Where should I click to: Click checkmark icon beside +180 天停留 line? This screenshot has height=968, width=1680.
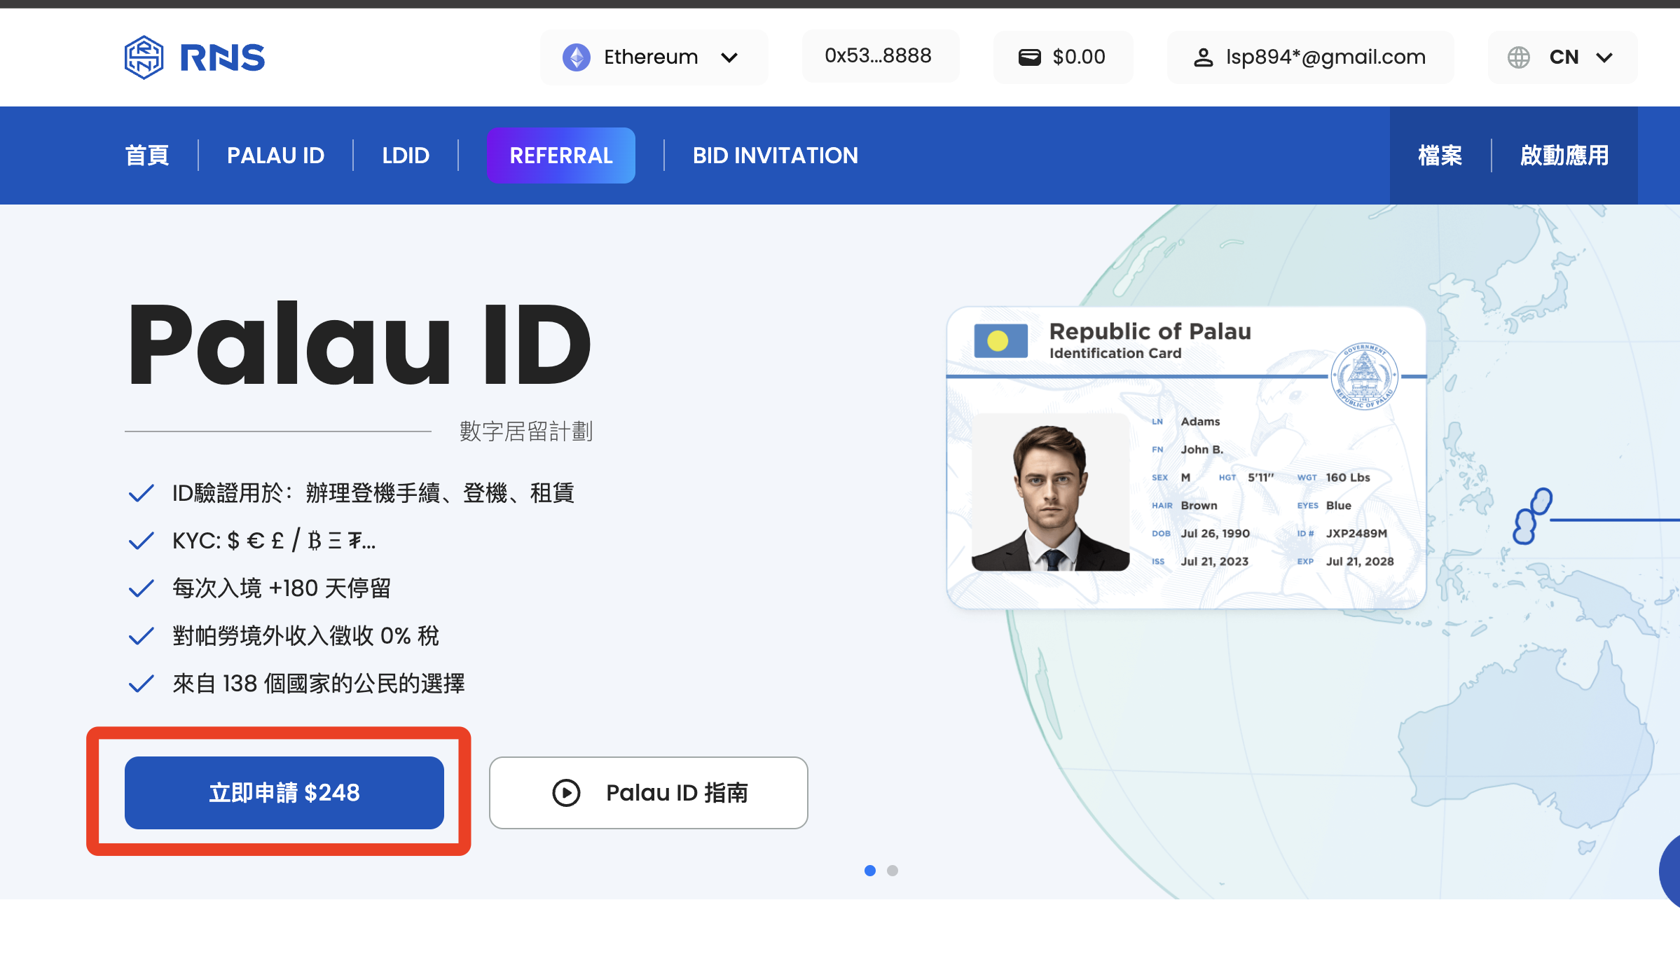pyautogui.click(x=141, y=589)
